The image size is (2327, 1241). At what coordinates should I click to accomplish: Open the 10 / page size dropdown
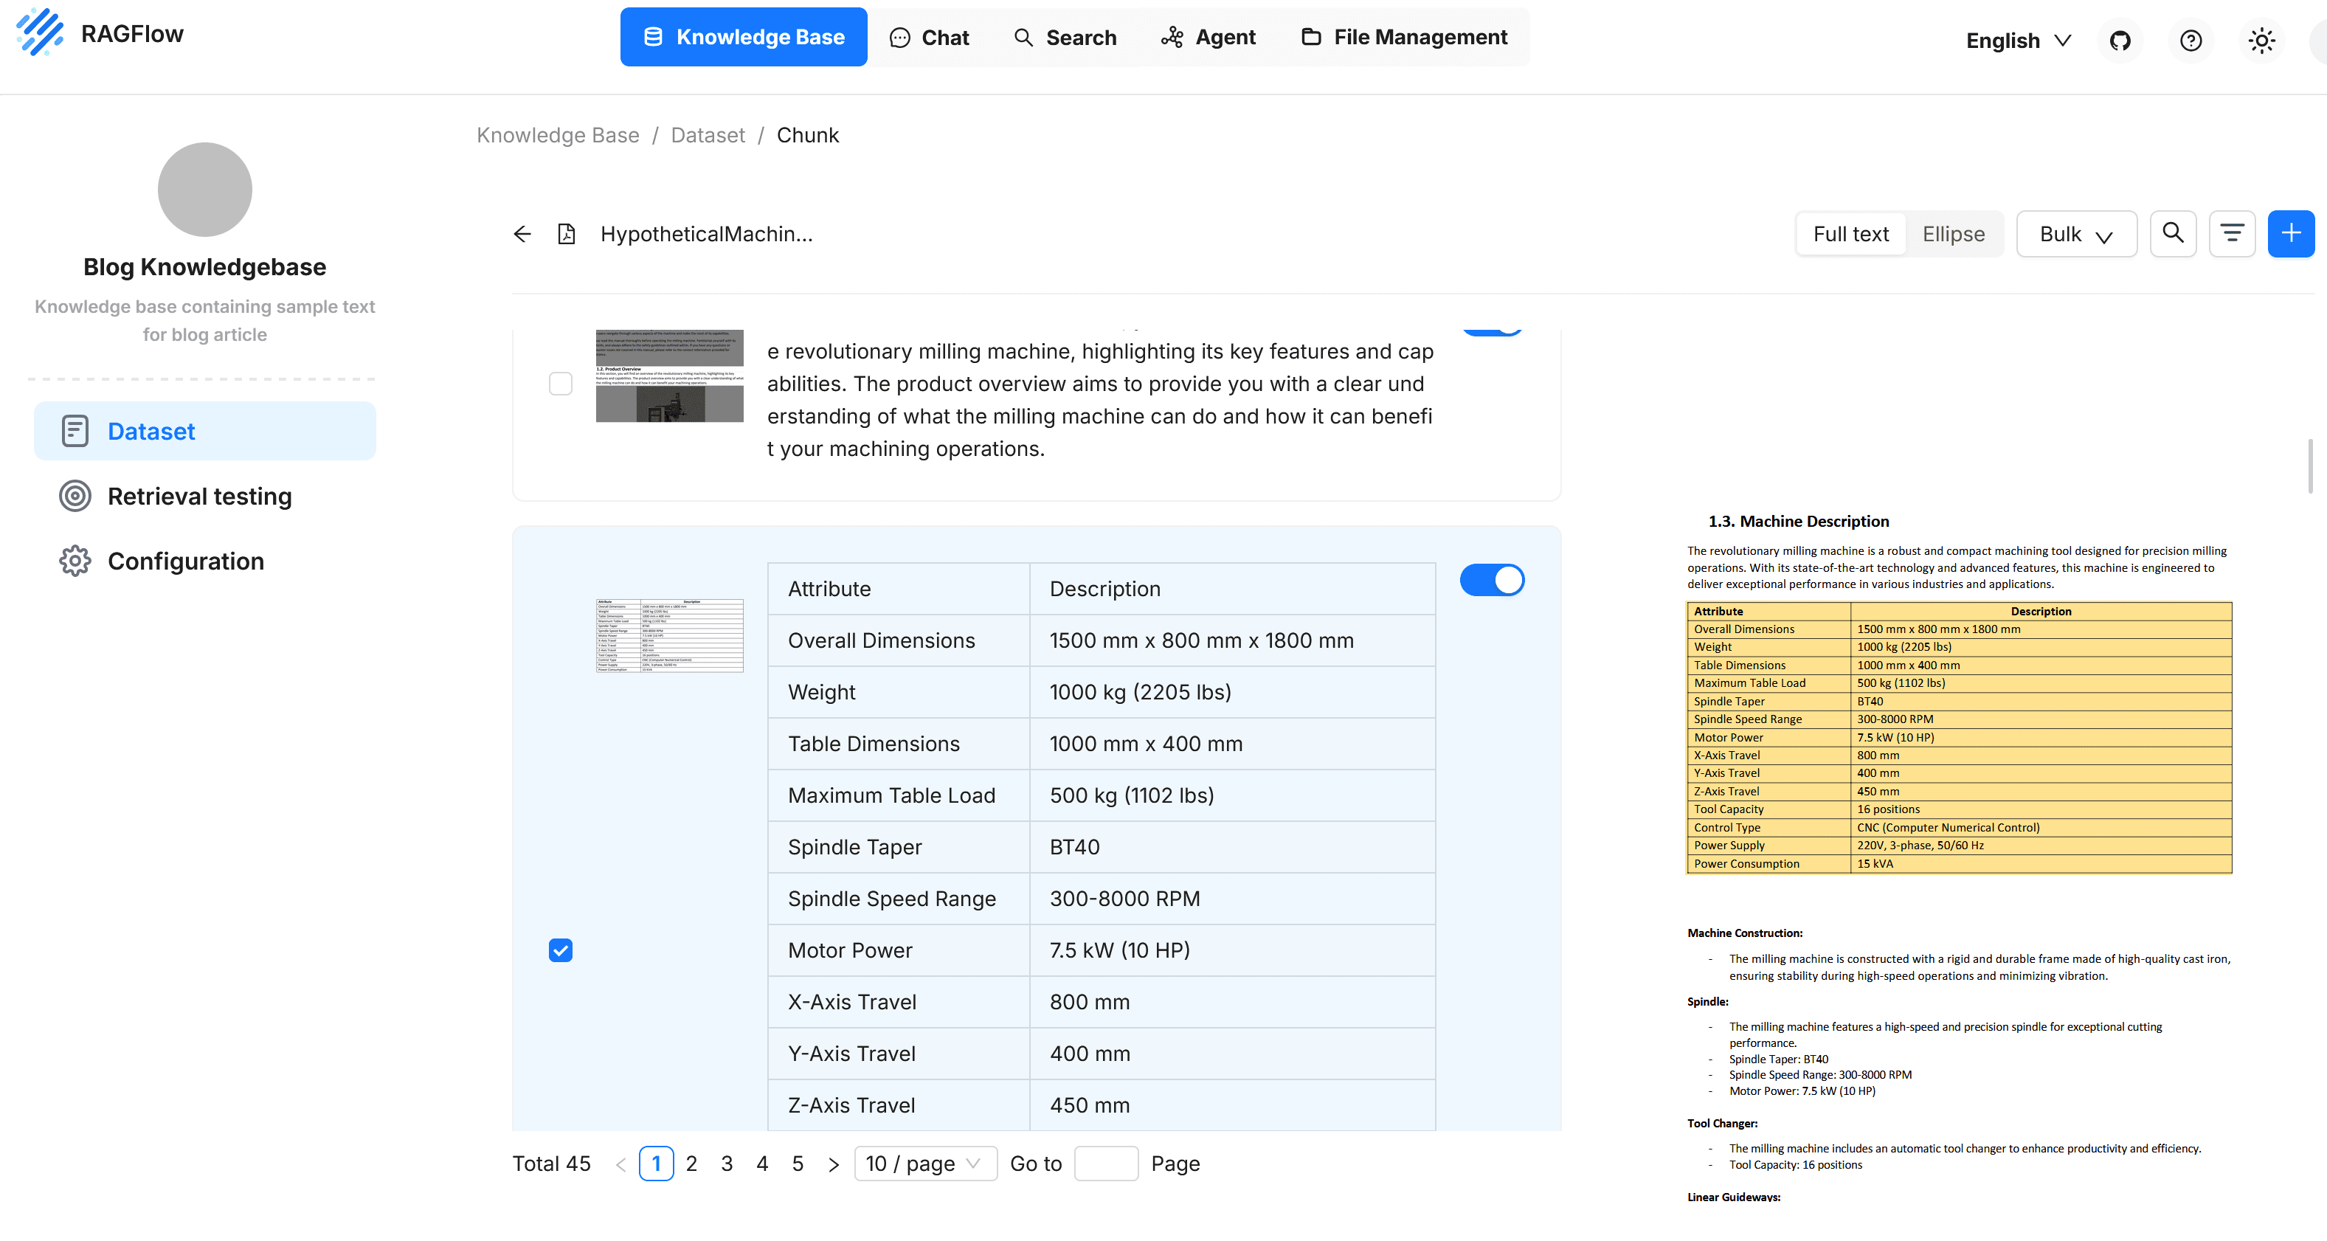coord(925,1164)
